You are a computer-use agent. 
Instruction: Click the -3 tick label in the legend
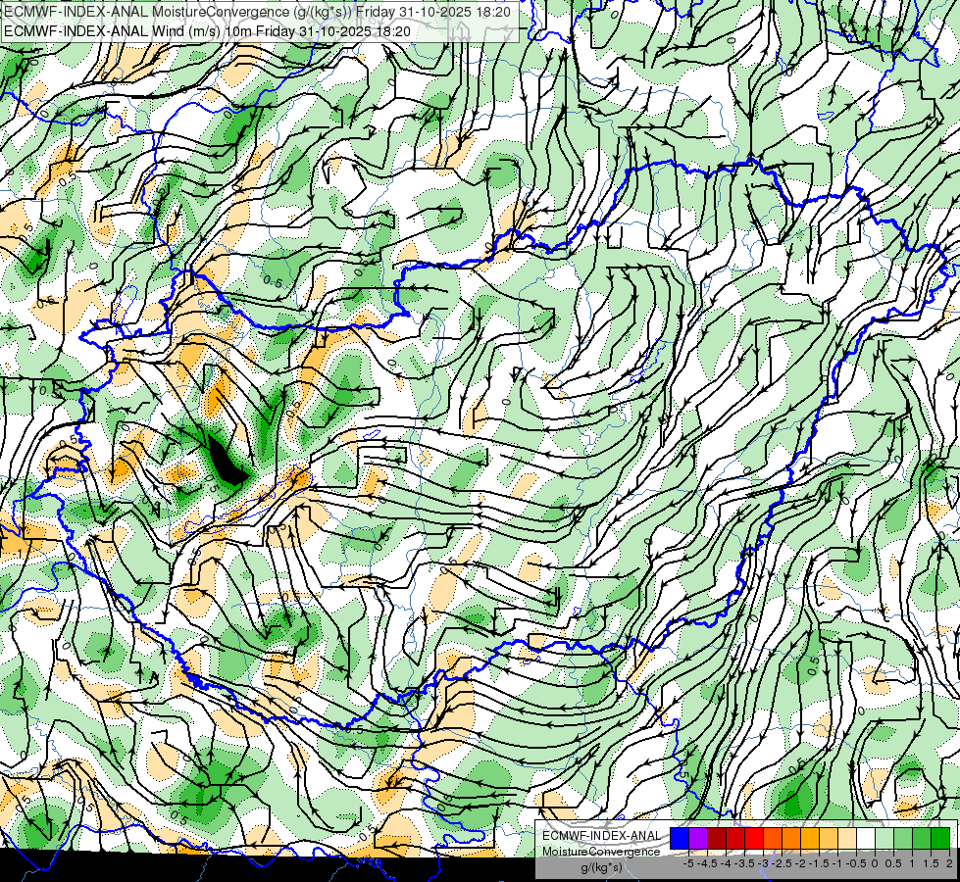pos(764,863)
